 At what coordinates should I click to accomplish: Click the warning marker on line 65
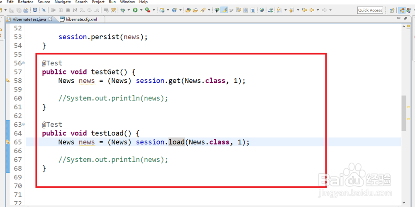(x=7, y=142)
